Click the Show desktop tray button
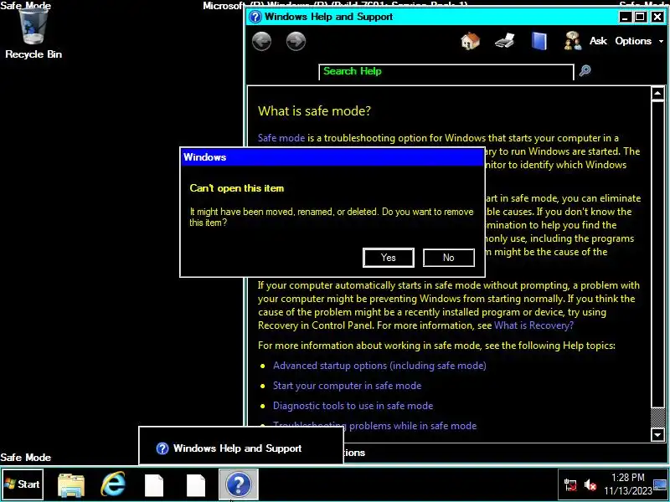This screenshot has width=670, height=502. [661, 484]
